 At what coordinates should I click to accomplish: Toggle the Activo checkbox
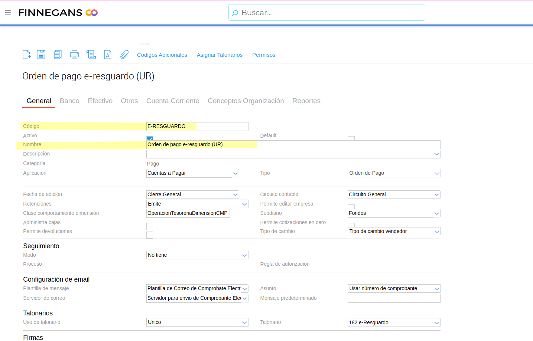point(150,138)
